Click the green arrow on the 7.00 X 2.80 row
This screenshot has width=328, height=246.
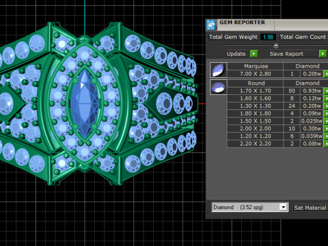(326, 74)
